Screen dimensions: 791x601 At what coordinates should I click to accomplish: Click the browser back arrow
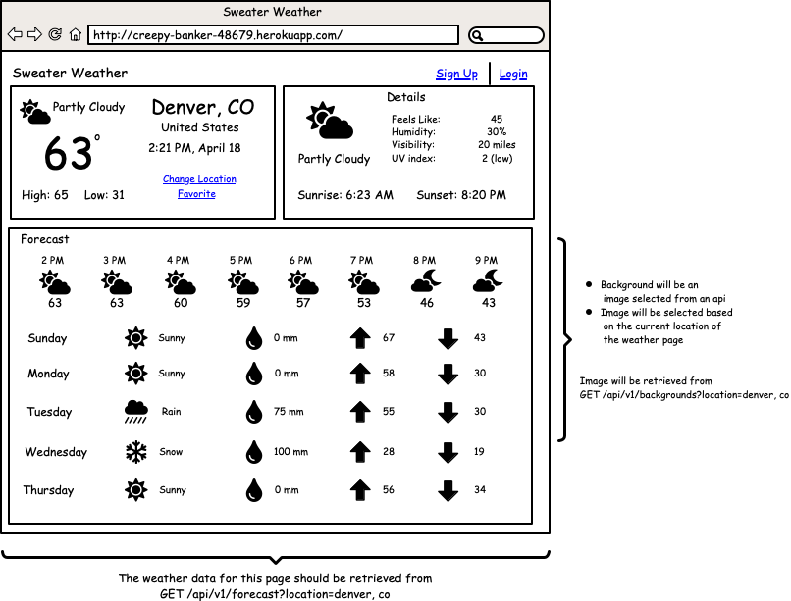coord(15,35)
